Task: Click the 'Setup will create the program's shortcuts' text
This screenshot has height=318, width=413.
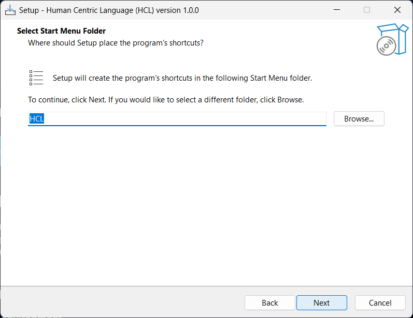Action: tap(182, 79)
